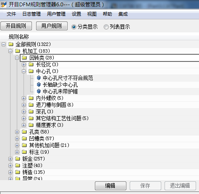Image resolution: width=199 pixels, height=194 pixels.
Task: Click the 铸造 folder icon
Action: [18, 172]
